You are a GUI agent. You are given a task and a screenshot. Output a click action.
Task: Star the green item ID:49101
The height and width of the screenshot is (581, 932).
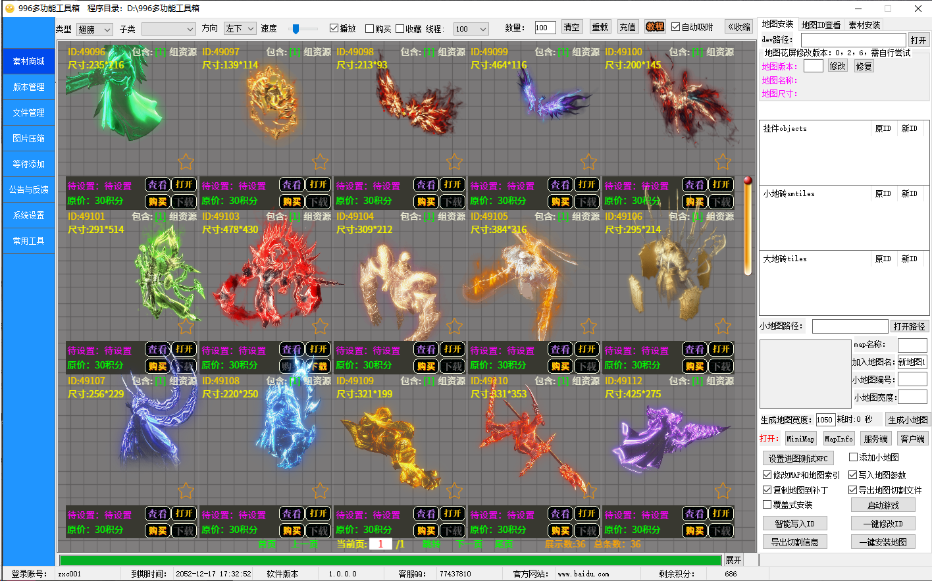coord(186,326)
